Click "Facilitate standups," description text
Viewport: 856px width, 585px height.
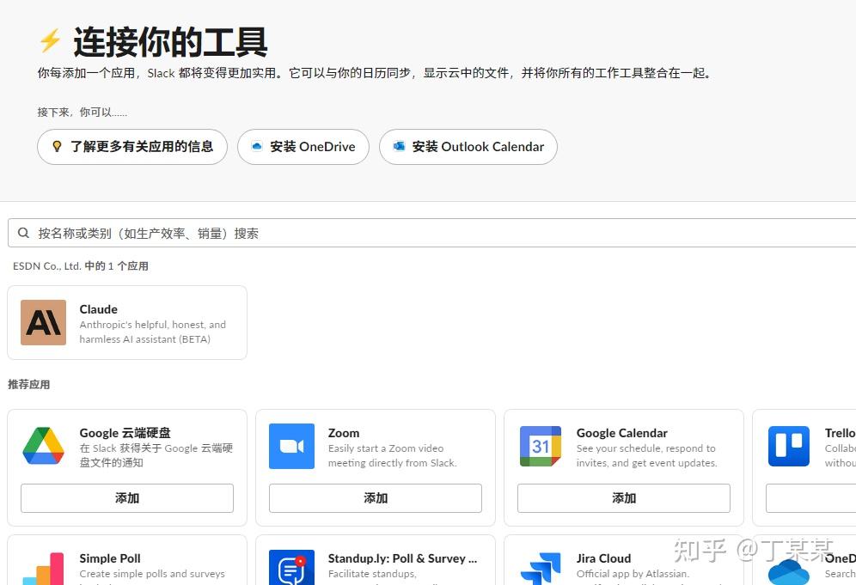(x=372, y=574)
